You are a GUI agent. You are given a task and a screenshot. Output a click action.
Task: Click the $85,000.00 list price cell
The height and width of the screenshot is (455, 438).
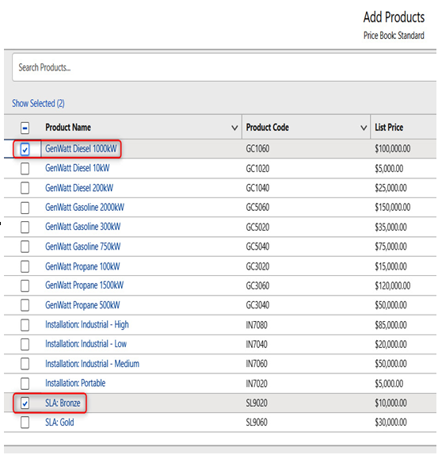click(x=390, y=325)
